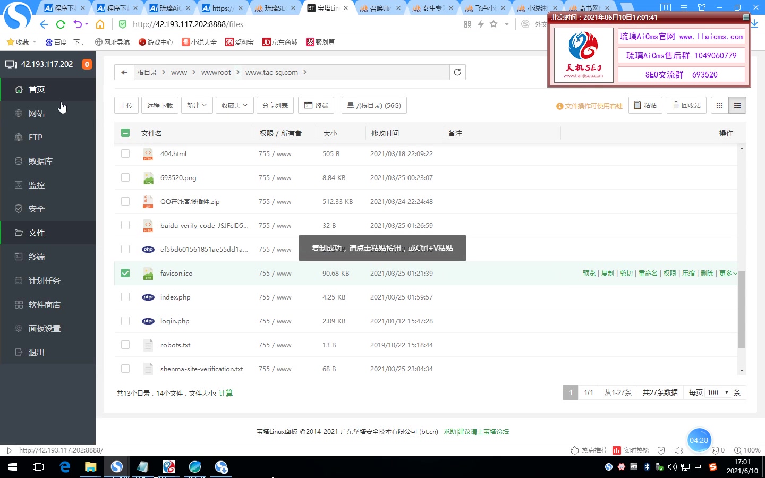Check the robots.txt file checkbox
Image resolution: width=765 pixels, height=478 pixels.
click(x=125, y=345)
